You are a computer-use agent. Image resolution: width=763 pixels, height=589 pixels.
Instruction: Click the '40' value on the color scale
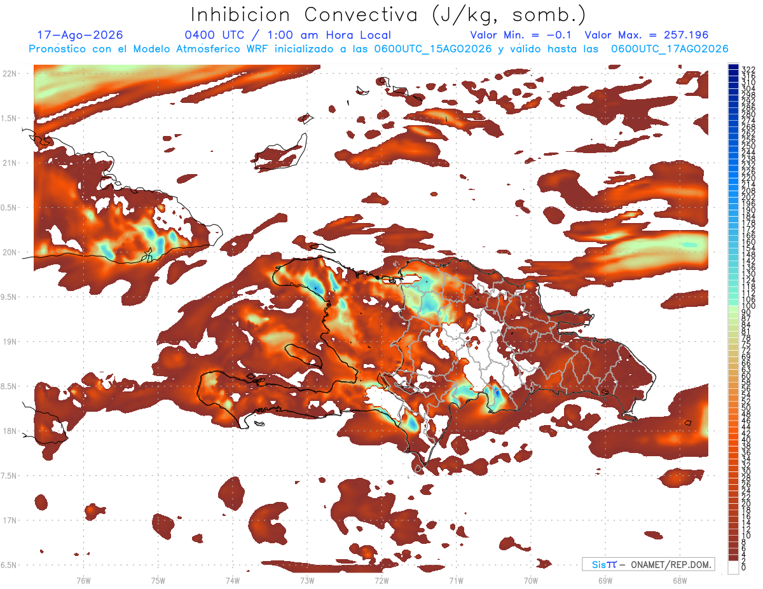click(x=746, y=440)
